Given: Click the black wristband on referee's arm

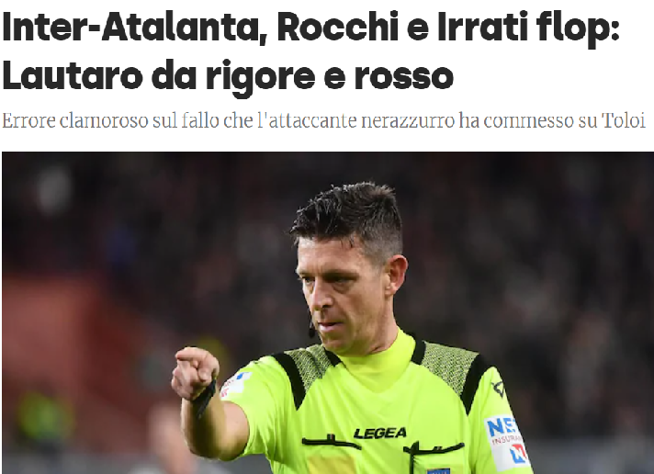Looking at the screenshot, I should click(x=204, y=400).
